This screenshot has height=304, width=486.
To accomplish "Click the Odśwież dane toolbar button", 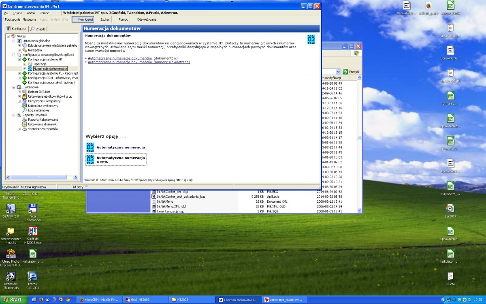I will (x=147, y=19).
